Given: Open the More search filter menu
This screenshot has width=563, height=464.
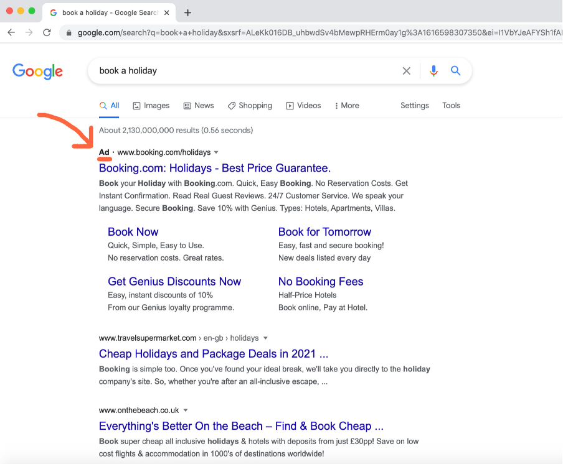Looking at the screenshot, I should 347,106.
